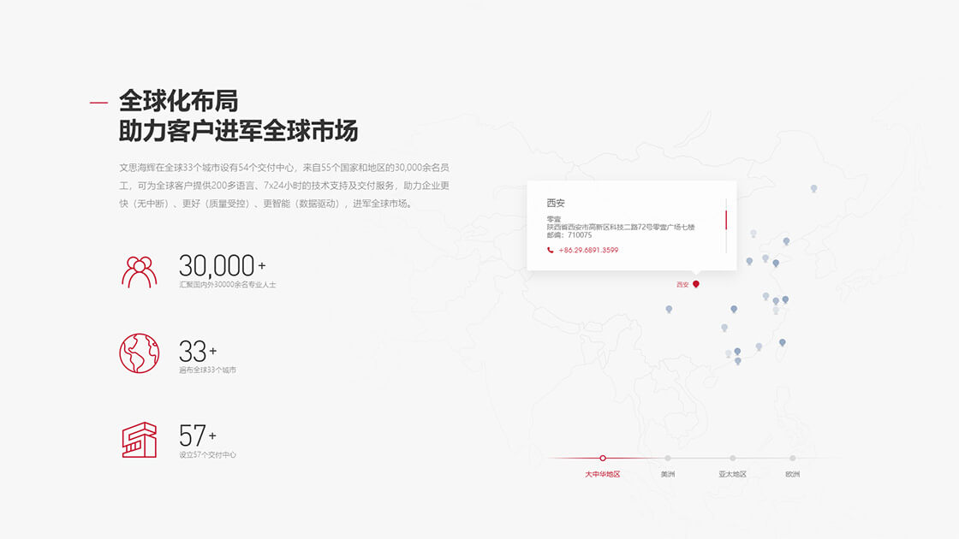Click the red scrollbar in the 西安 popup
Viewport: 959px width, 539px height.
pos(726,220)
